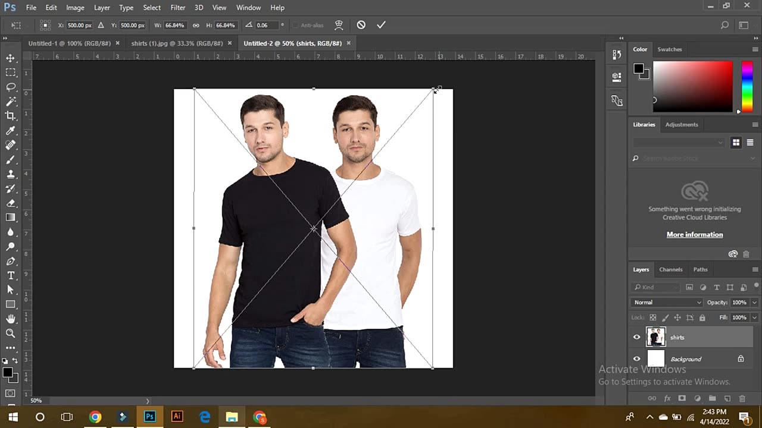Open the Layers panel menu

pos(755,270)
